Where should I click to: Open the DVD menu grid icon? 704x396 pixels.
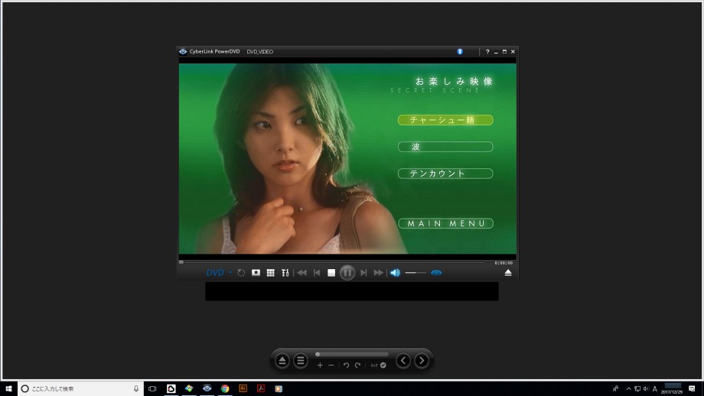coord(270,273)
